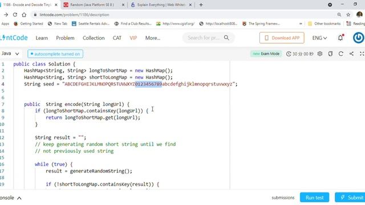Open the localhost:808 bookmark
The width and height of the screenshot is (365, 205).
[218, 23]
